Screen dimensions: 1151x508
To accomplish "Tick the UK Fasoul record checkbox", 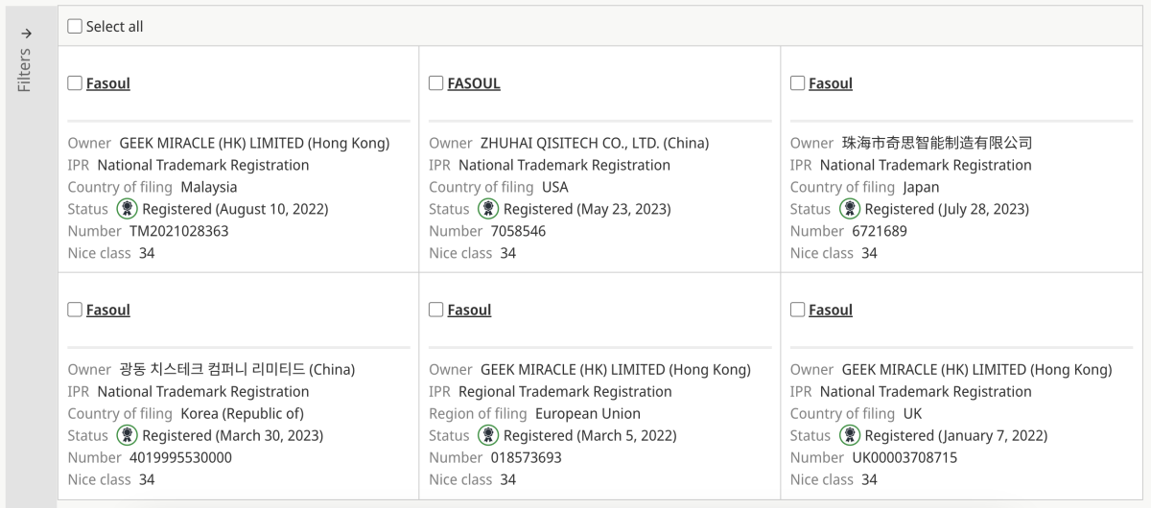I will coord(797,310).
